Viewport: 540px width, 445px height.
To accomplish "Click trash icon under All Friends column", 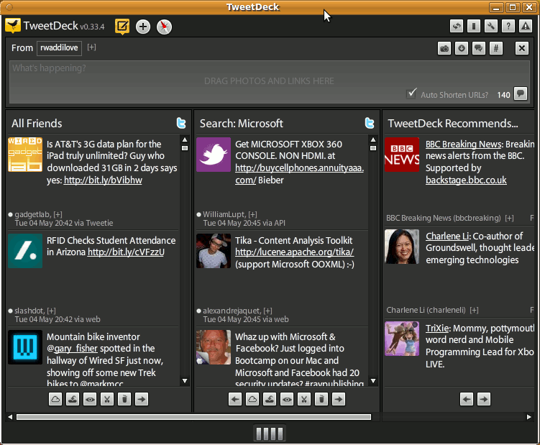I will [124, 399].
